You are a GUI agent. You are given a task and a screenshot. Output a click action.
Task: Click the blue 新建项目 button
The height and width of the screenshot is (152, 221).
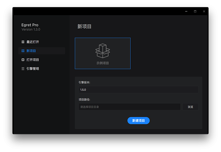click(138, 120)
